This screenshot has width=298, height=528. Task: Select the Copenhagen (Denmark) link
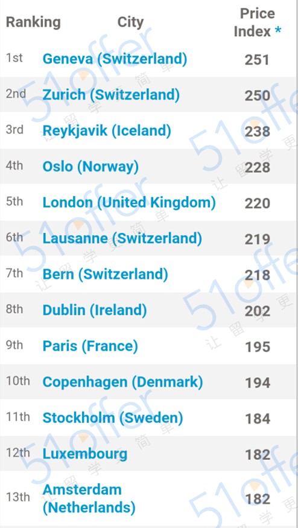[123, 382]
